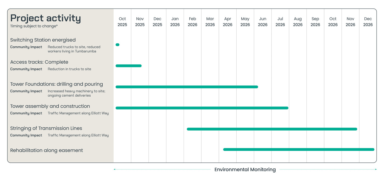
Task: Select the "Increased heavy machinery to site" description
Action: (x=77, y=93)
